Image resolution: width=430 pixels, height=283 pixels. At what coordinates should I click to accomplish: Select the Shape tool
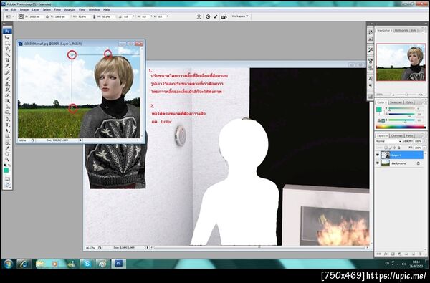click(x=7, y=135)
